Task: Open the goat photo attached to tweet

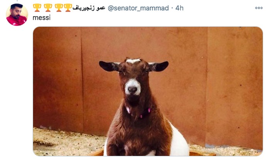Action: 148,91
